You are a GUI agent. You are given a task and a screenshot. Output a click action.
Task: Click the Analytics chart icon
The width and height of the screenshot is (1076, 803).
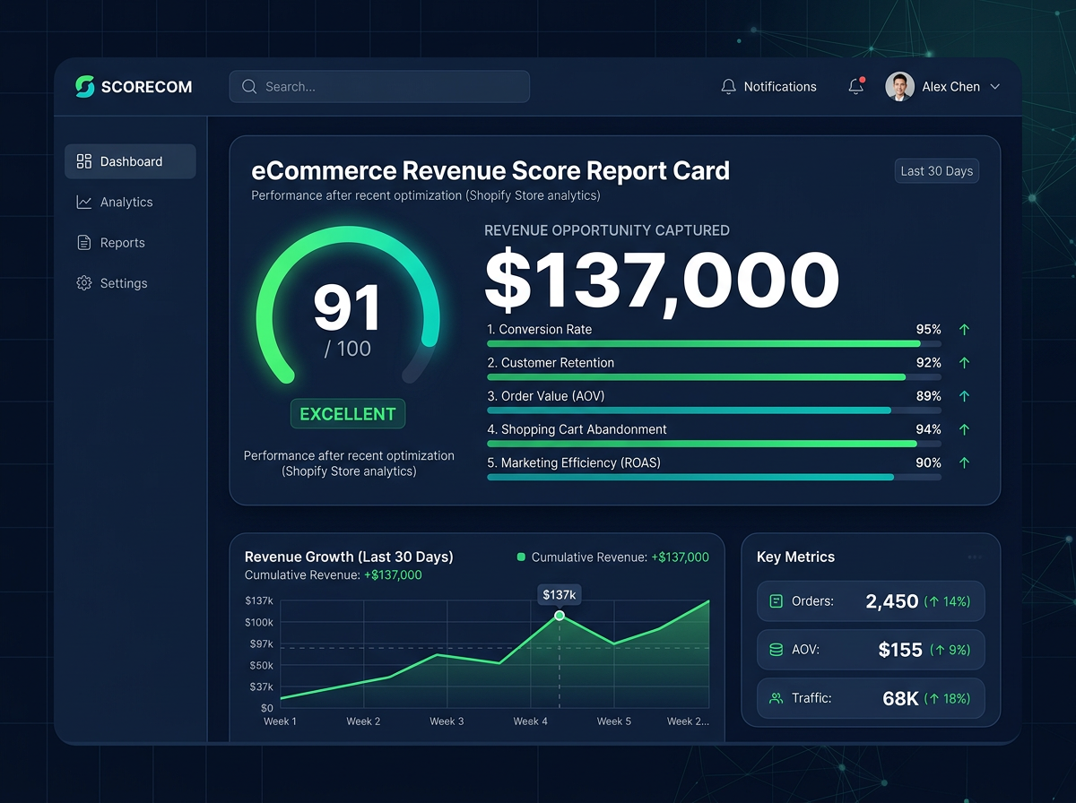84,203
